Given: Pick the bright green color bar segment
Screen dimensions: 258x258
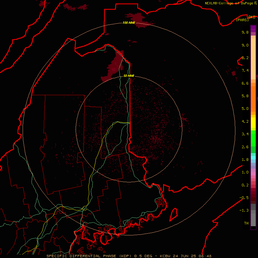Looking at the screenshot, I should point(253,138).
